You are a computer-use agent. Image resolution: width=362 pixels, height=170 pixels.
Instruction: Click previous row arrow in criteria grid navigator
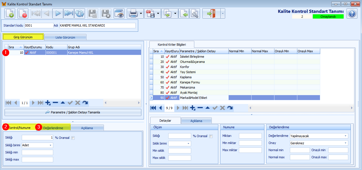[x=161, y=108]
